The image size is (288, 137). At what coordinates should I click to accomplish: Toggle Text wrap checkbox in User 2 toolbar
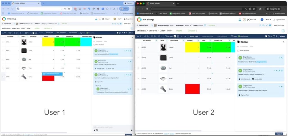point(165,36)
